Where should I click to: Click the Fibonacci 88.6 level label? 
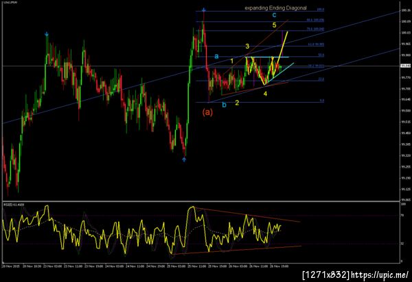click(315, 20)
